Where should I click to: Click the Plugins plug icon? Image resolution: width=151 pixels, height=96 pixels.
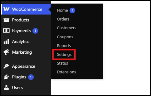[6, 77]
